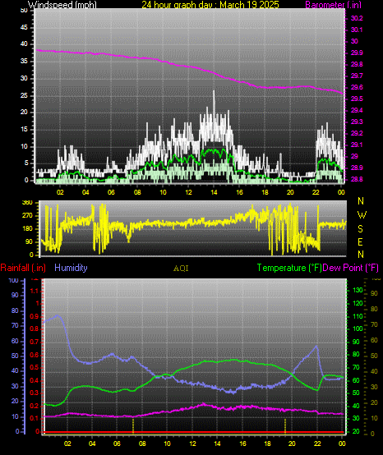Screen dimensions: 383x455
Task: Click the "22" hour label under the windspeed graph
Action: (316, 192)
